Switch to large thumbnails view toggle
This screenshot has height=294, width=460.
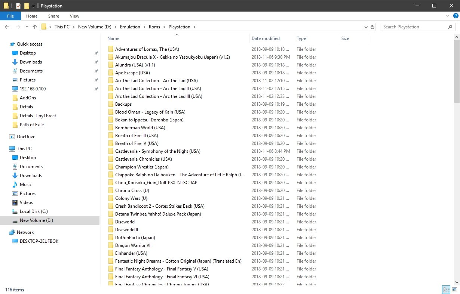point(454,290)
